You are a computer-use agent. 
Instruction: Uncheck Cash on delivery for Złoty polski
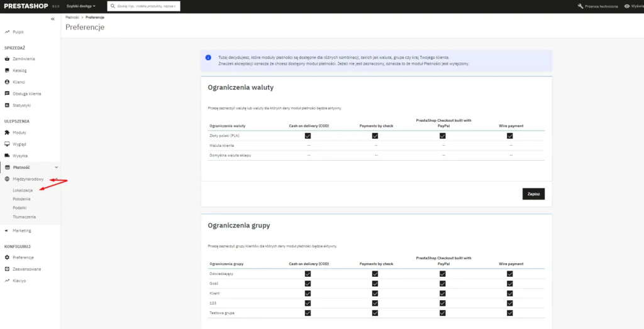tap(308, 136)
